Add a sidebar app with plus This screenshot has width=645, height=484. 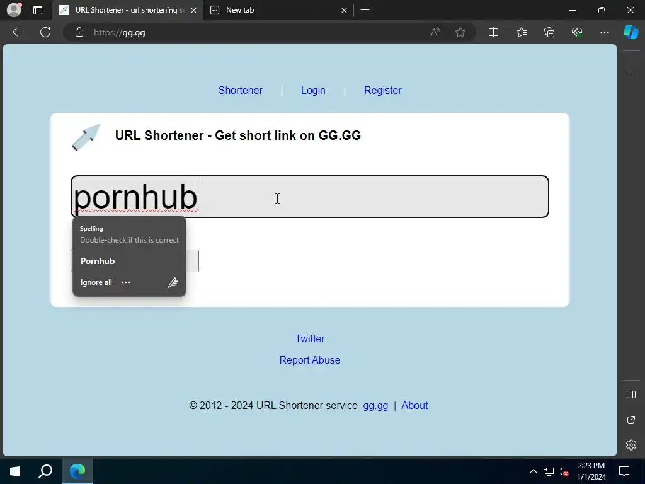tap(631, 71)
